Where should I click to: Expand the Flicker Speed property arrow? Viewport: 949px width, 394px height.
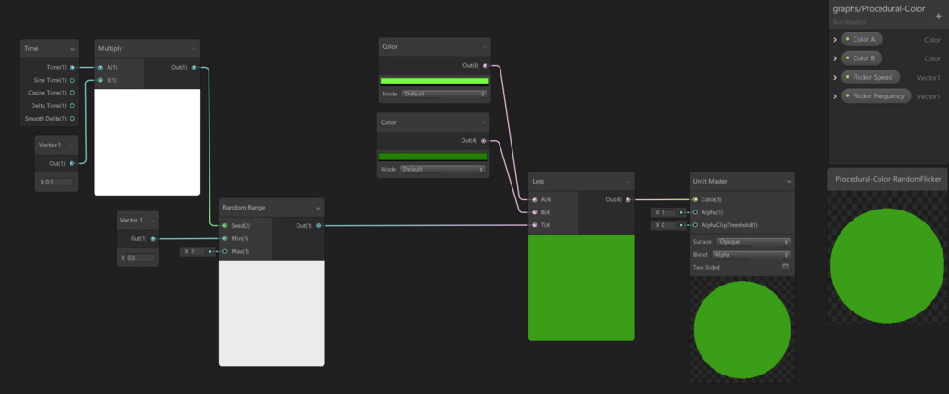click(x=835, y=78)
